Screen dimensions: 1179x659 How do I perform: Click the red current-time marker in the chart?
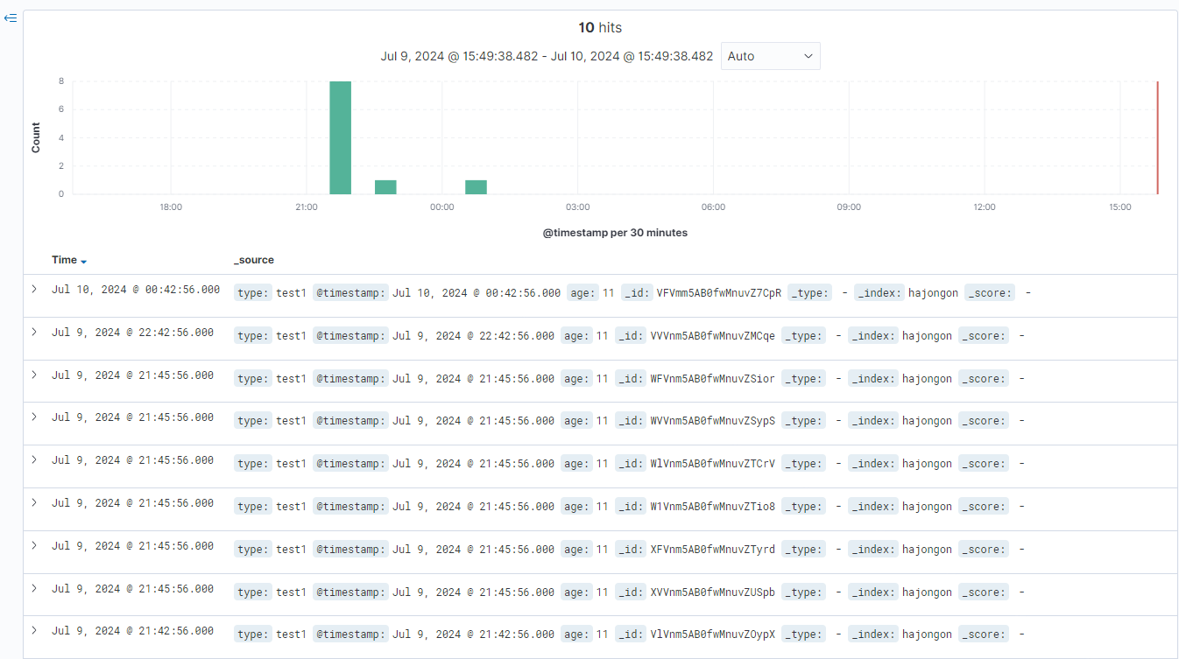pos(1158,136)
